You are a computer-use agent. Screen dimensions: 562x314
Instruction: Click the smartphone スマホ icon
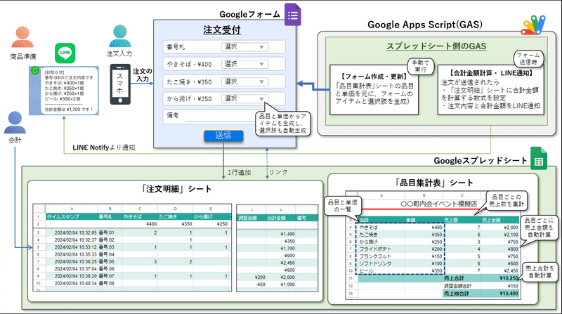pyautogui.click(x=120, y=84)
